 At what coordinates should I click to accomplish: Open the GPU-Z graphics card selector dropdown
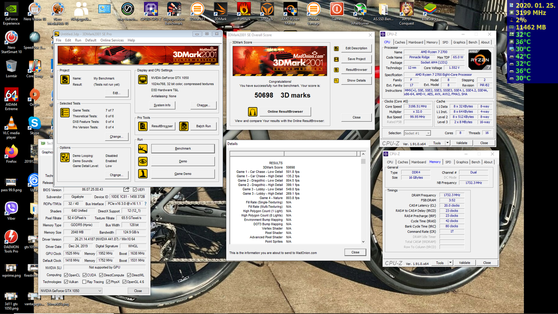tap(71, 291)
